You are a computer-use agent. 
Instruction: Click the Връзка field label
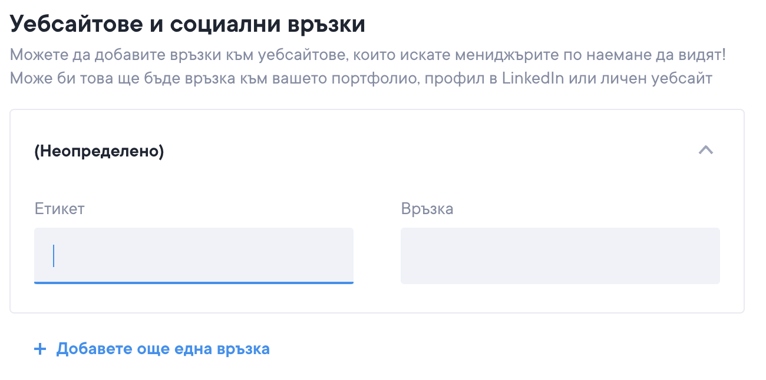[x=427, y=209]
